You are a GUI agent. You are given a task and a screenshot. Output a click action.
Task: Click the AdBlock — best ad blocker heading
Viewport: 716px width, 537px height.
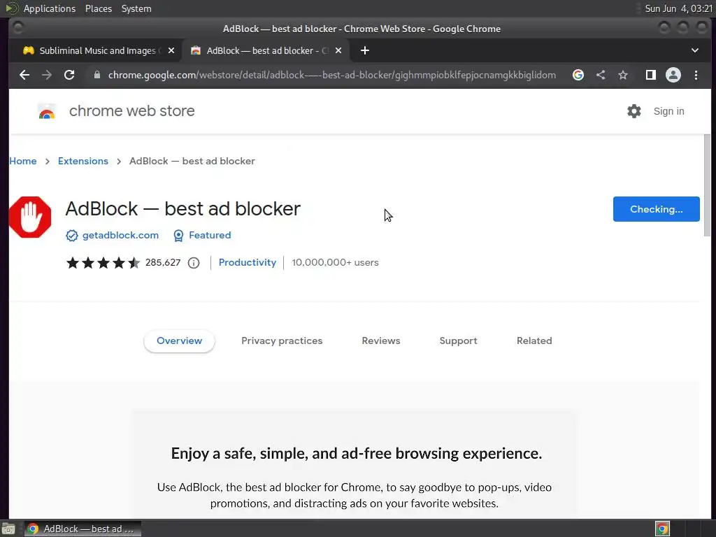click(x=183, y=208)
